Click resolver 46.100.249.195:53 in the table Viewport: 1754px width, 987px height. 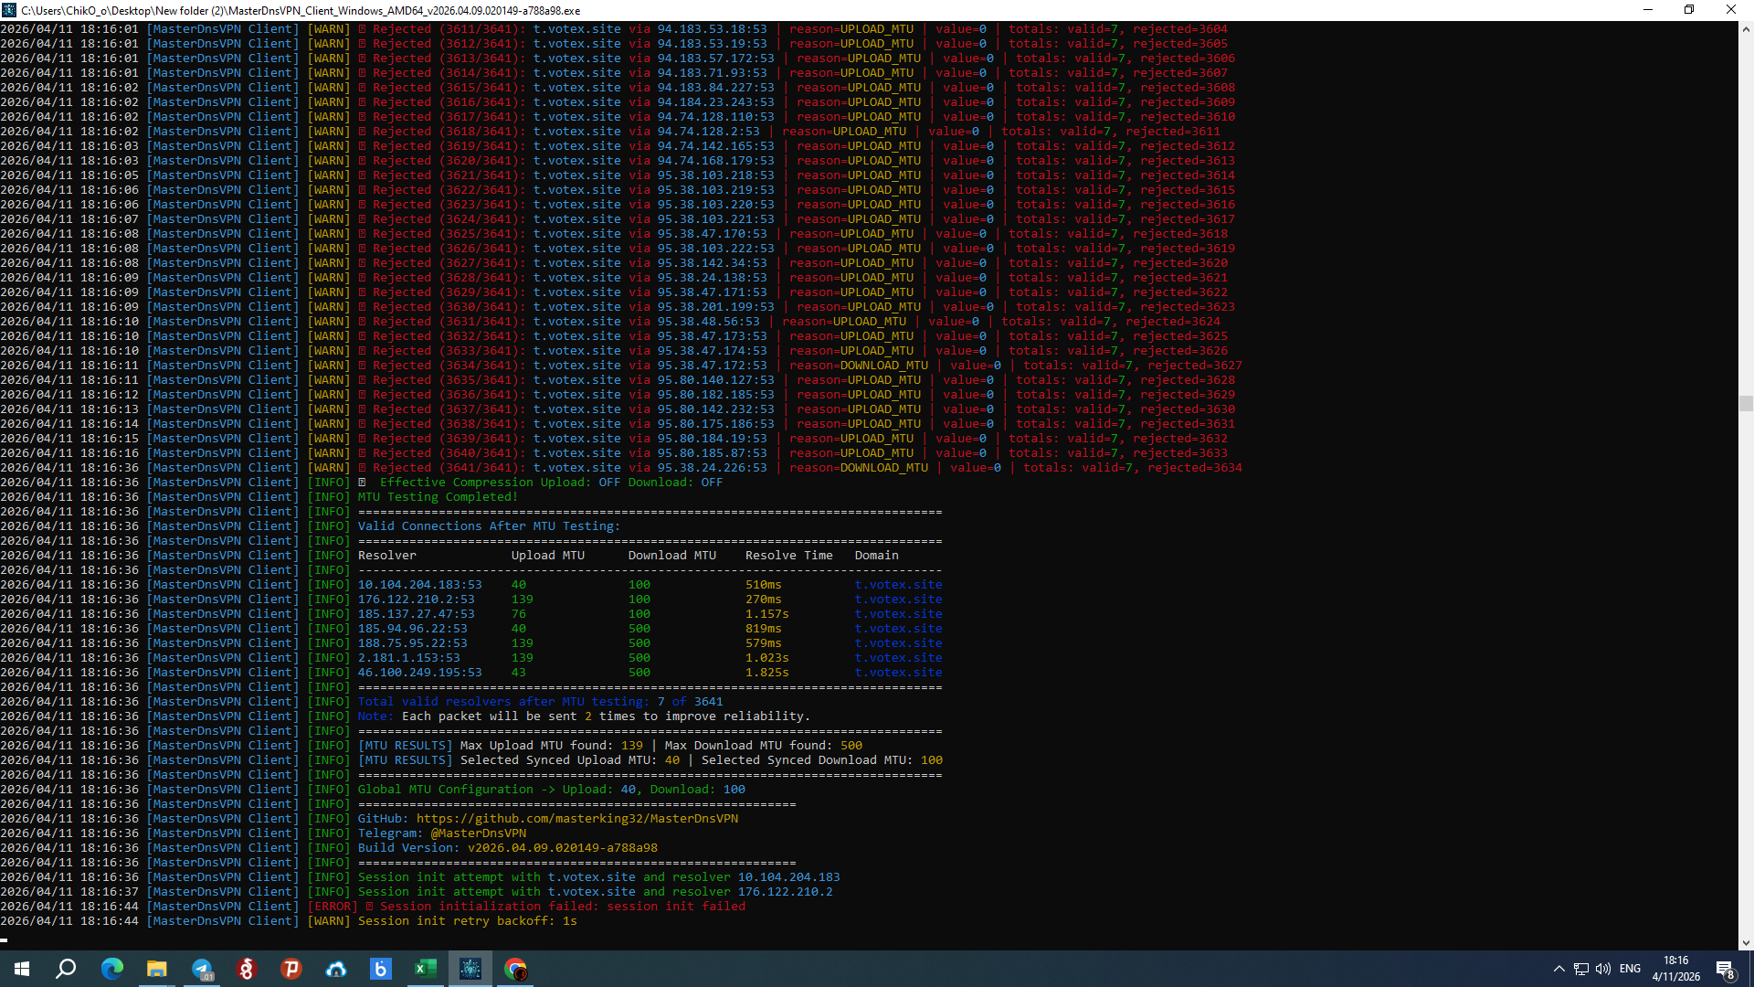coord(419,673)
